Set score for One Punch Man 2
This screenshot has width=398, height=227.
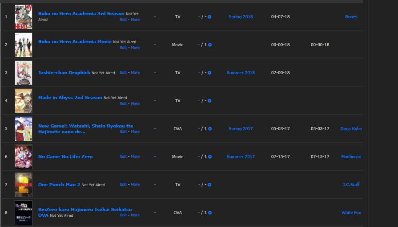(x=155, y=185)
